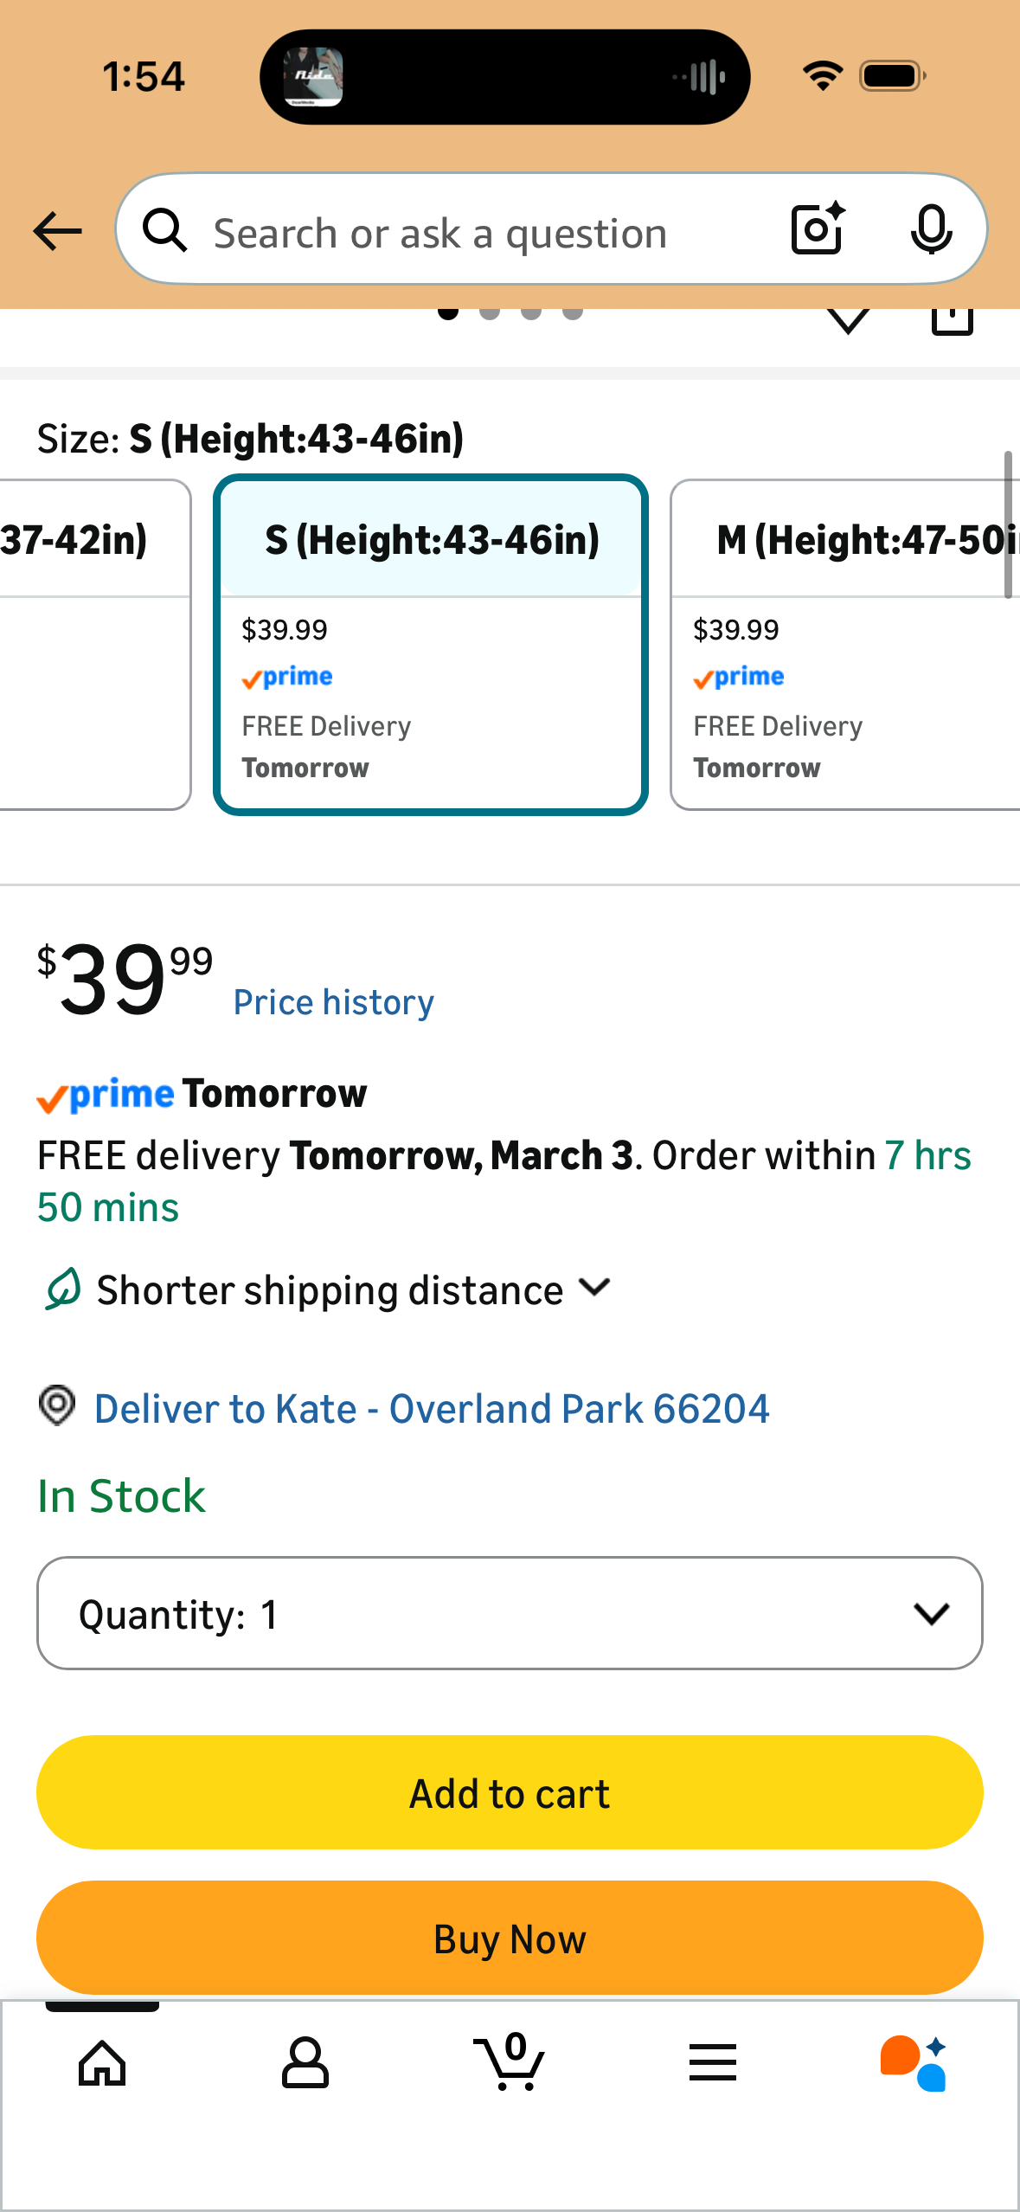The height and width of the screenshot is (2212, 1020).
Task: Open the Quantity dropdown
Action: 510,1613
